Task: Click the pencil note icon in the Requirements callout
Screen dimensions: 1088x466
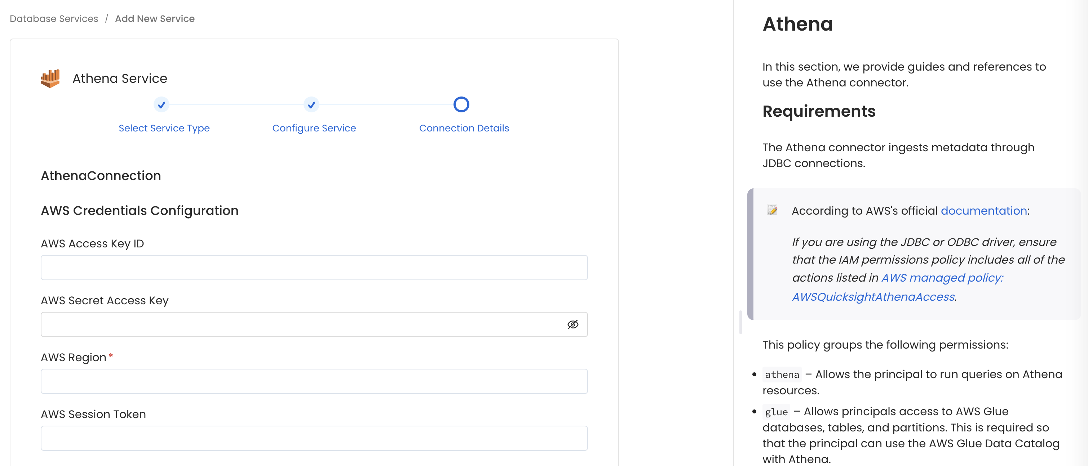Action: [773, 210]
